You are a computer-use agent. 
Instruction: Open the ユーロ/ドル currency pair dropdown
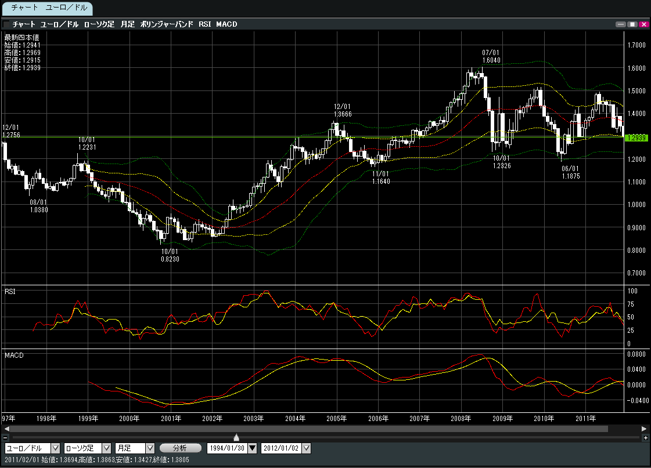[56, 448]
